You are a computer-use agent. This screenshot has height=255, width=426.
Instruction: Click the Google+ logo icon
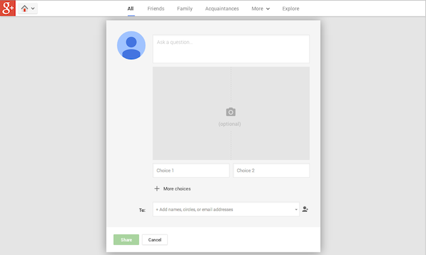7,8
